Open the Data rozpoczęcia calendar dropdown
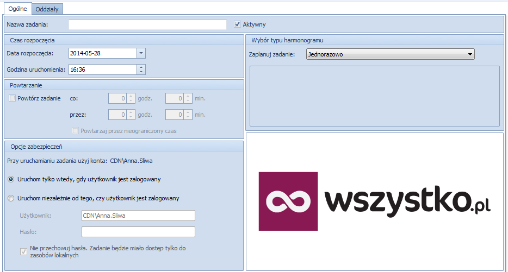The height and width of the screenshot is (272, 508). [141, 53]
